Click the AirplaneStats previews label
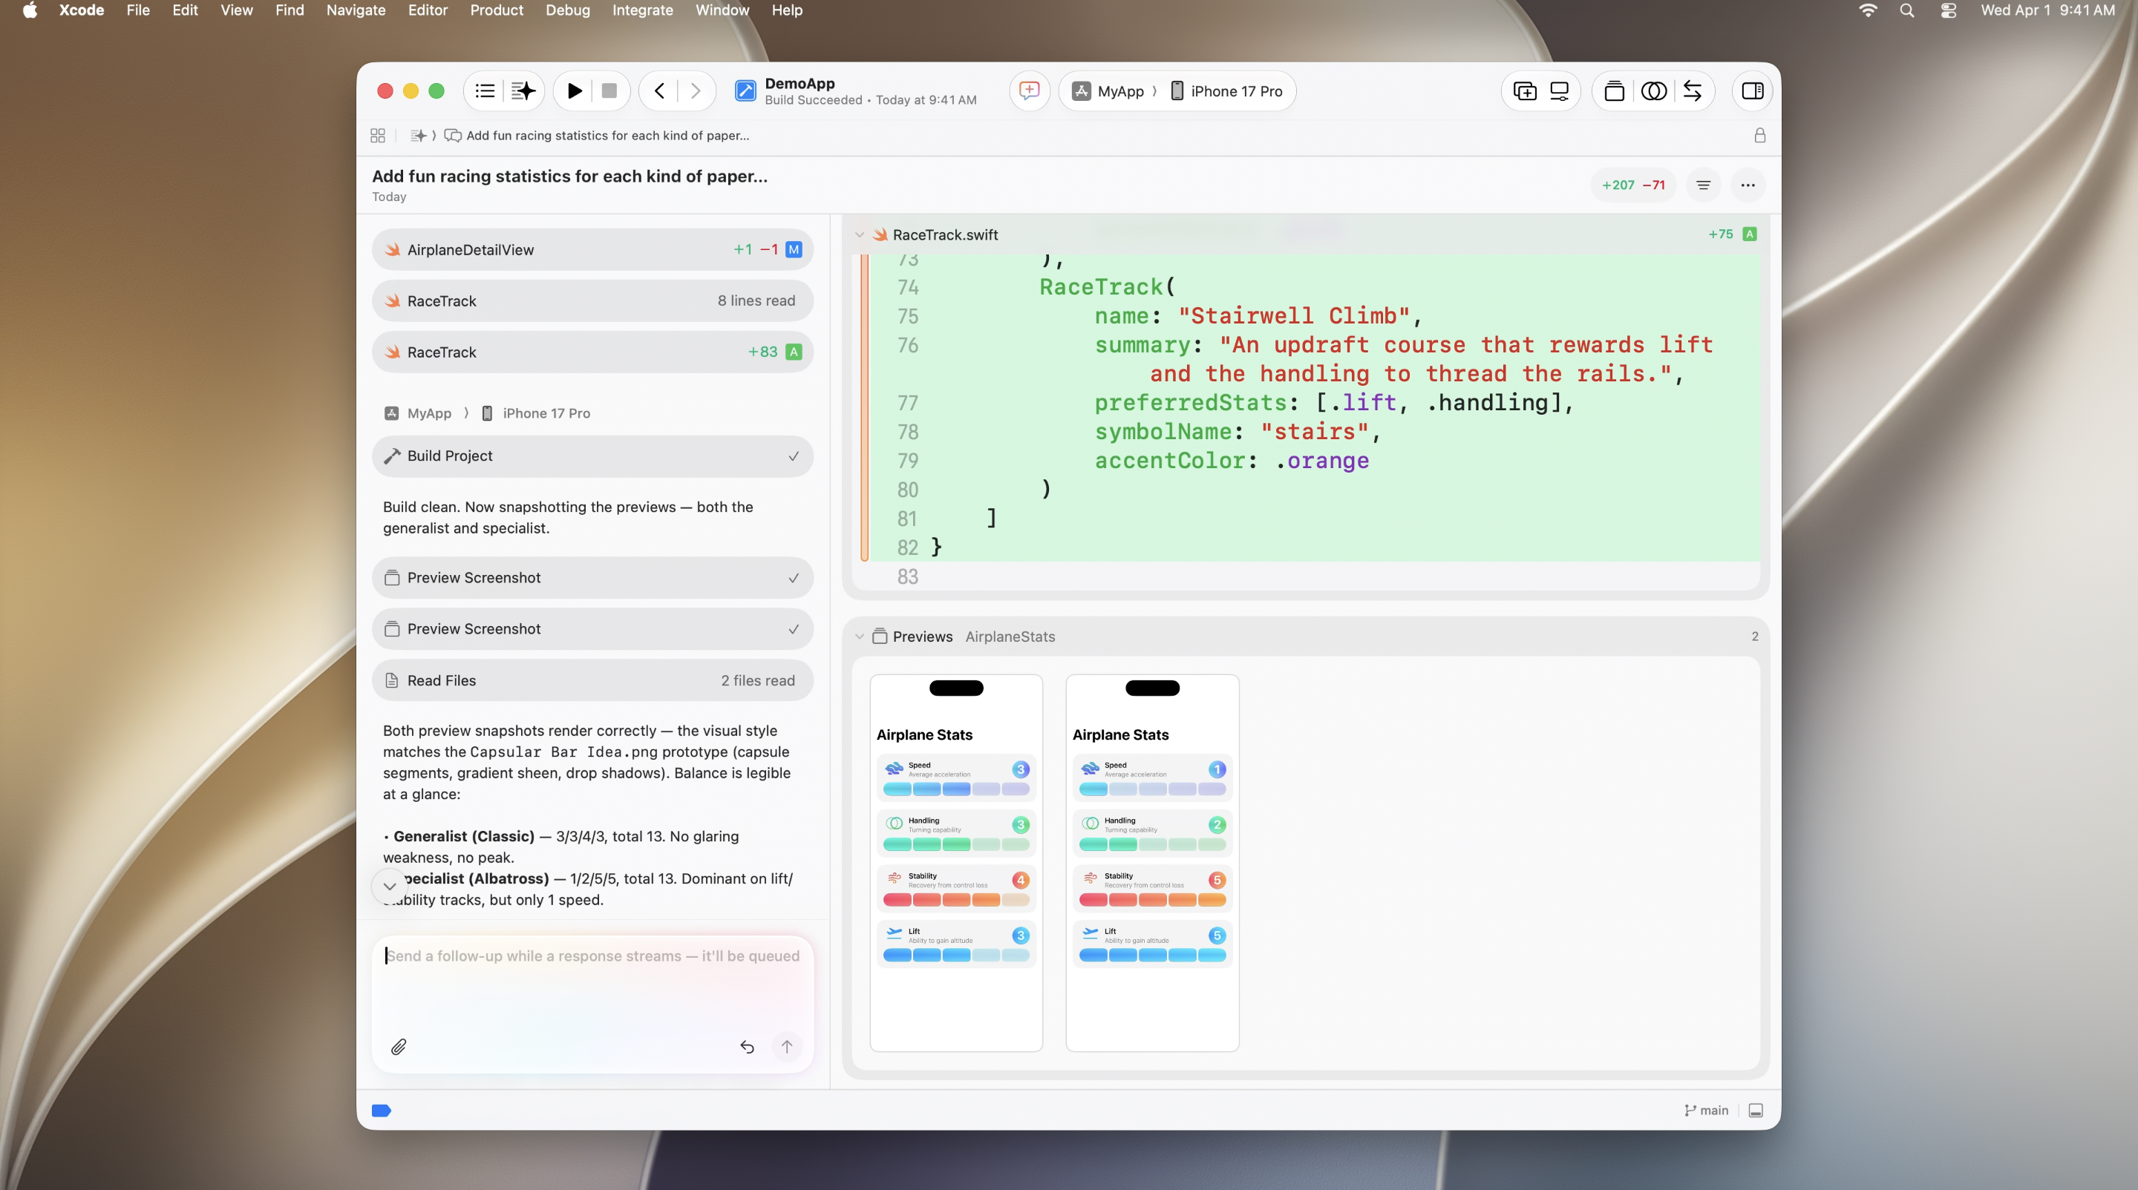The width and height of the screenshot is (2138, 1190). 1010,637
